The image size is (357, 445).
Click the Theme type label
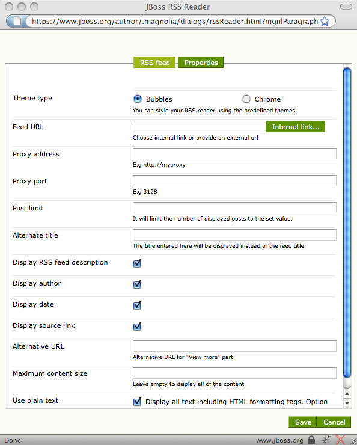pyautogui.click(x=32, y=98)
